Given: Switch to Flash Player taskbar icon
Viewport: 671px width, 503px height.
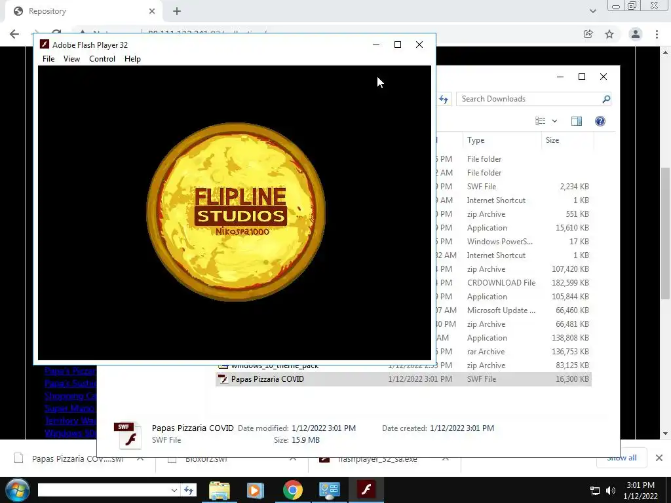Looking at the screenshot, I should pyautogui.click(x=366, y=490).
